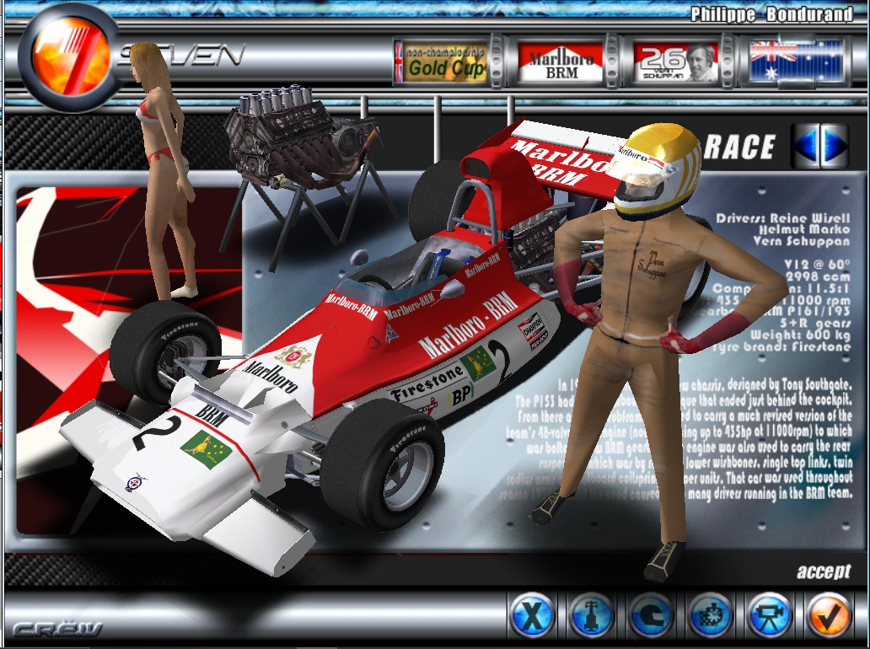Click the 'Tyre brand: Firestone' spec line
Viewport: 870px width, 649px height.
coord(780,346)
